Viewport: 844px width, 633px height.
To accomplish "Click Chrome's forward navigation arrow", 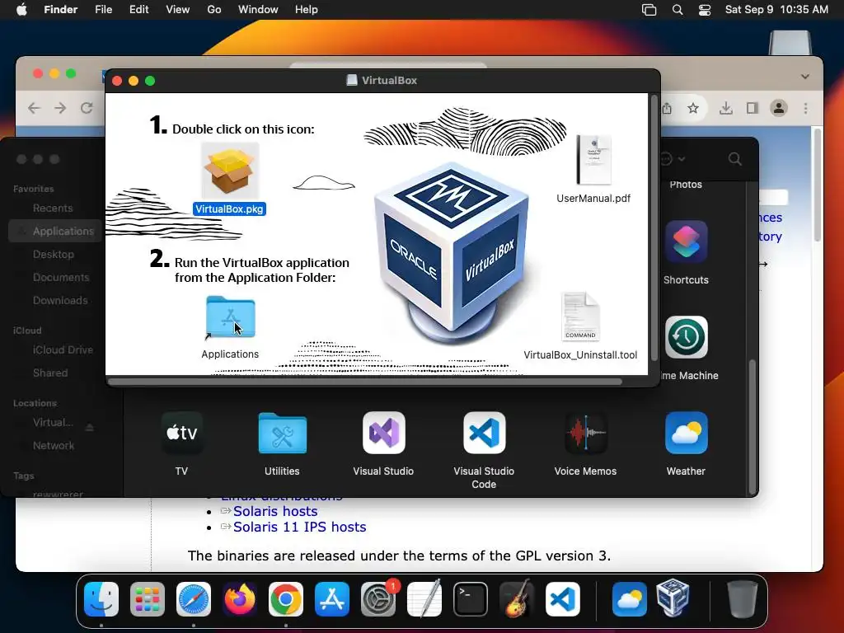I will point(60,108).
